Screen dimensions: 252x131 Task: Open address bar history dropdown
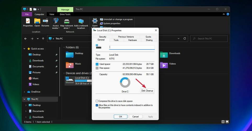point(178,39)
